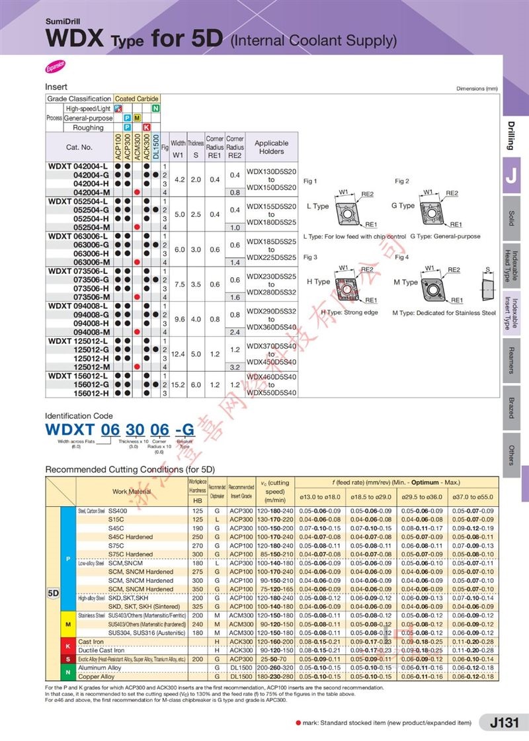Click the Coated Carbide grade header
529x741 pixels.
point(136,99)
